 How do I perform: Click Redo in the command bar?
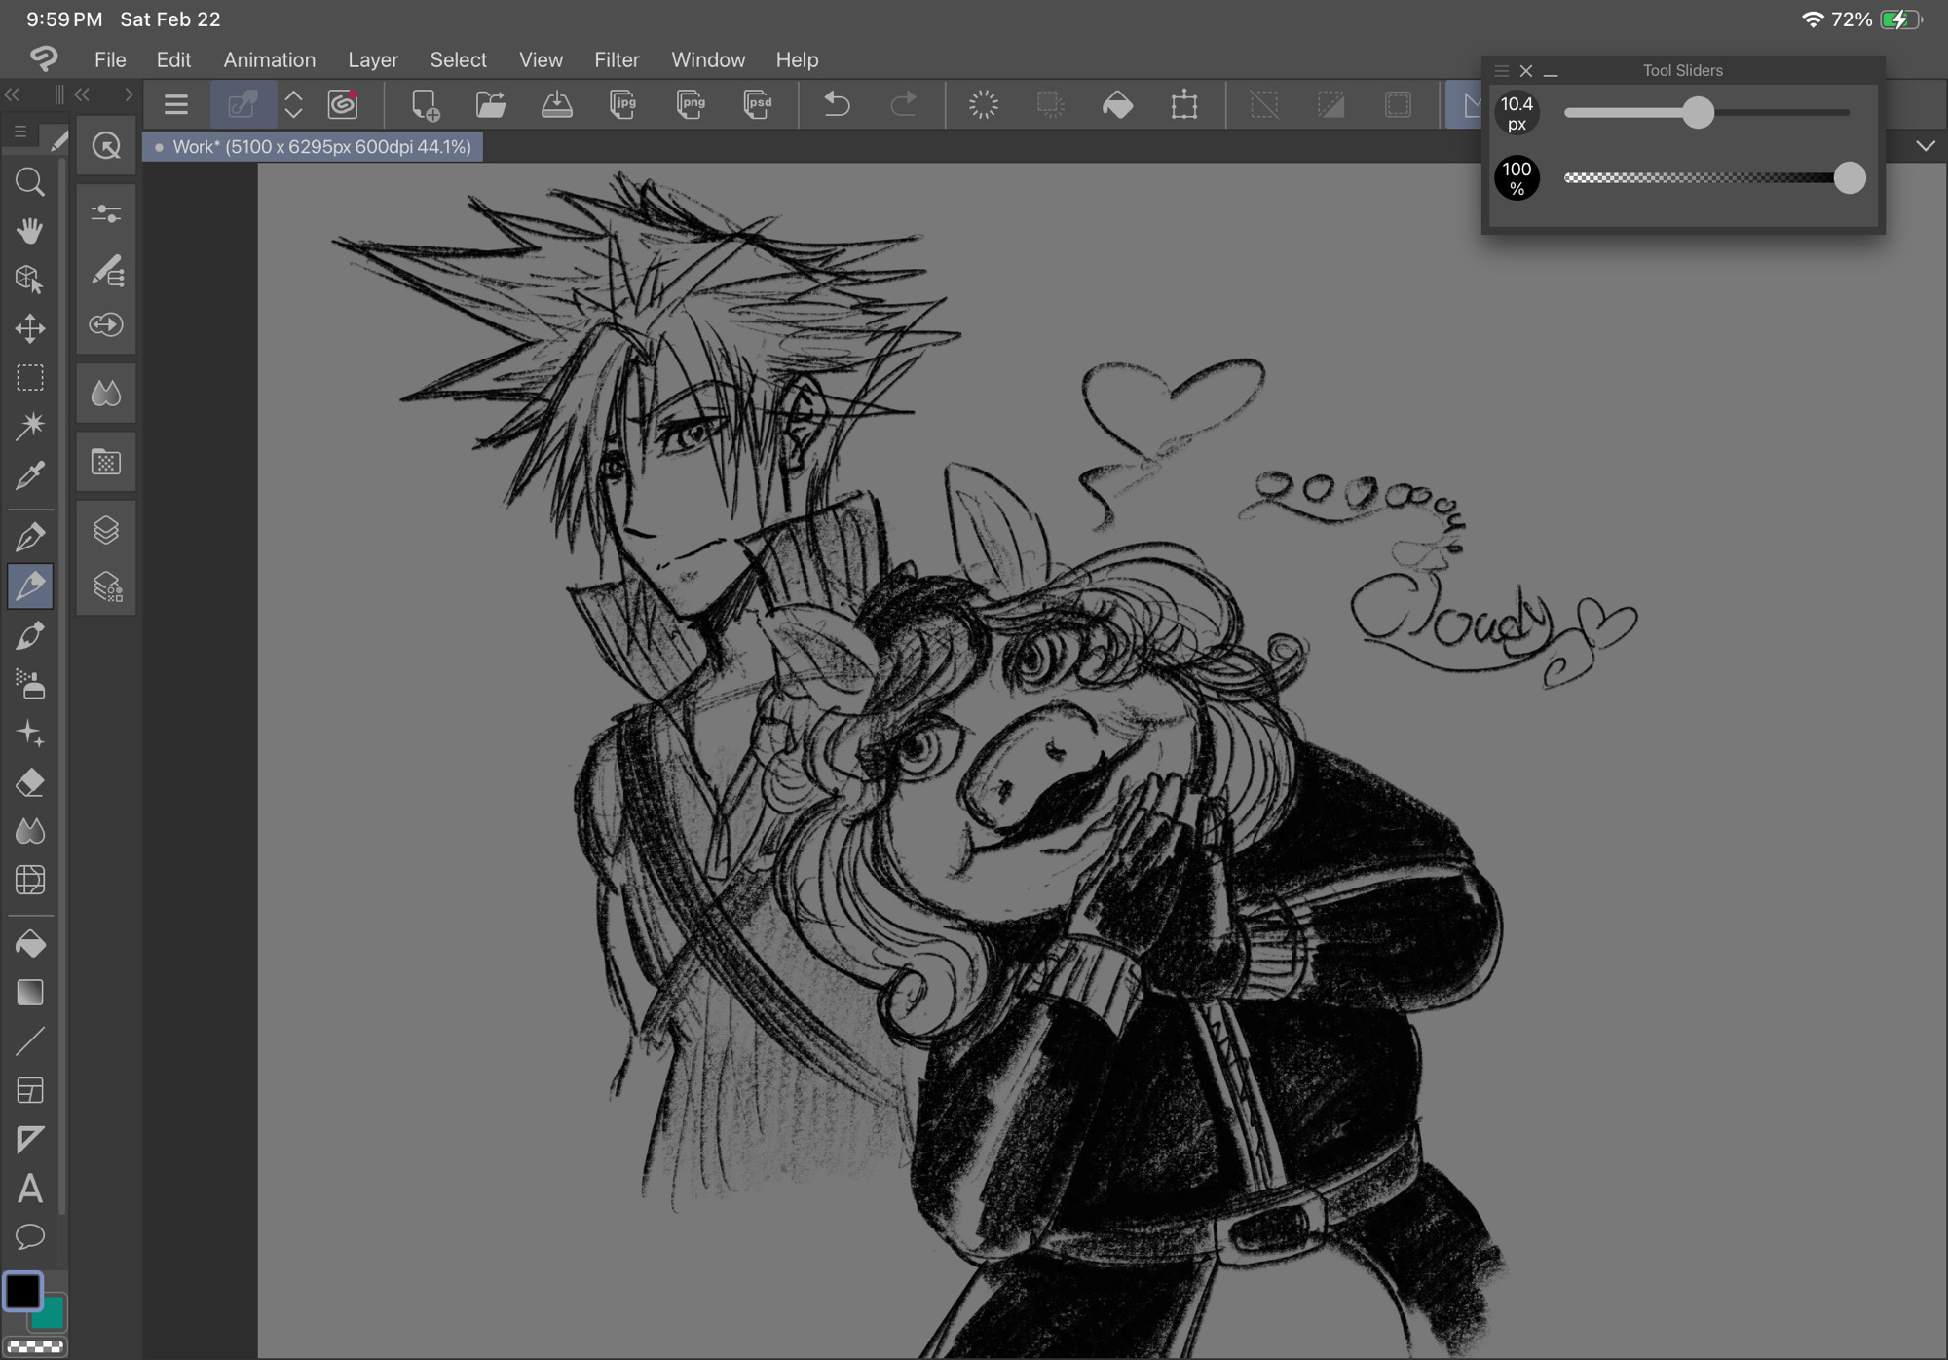pos(904,104)
